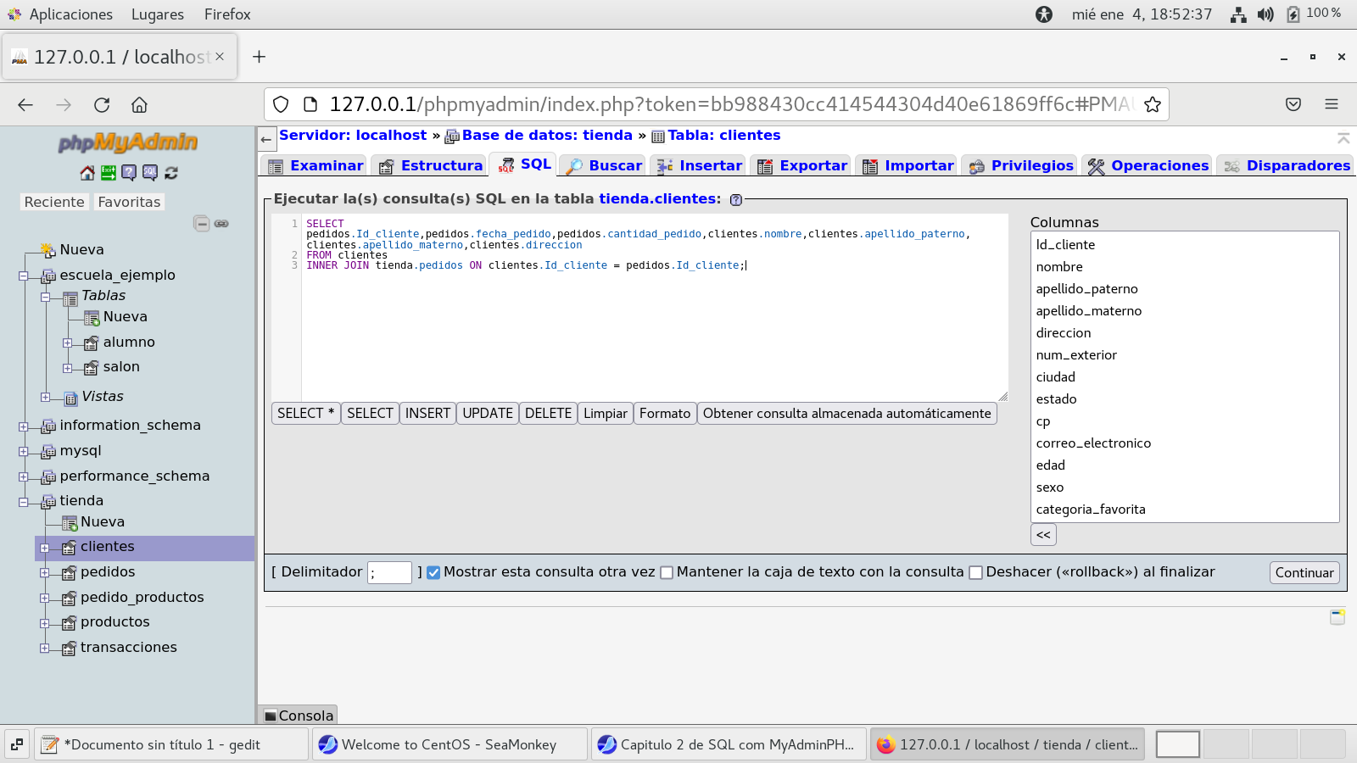Uncheck 'Mostrar esta consulta otra vez'
This screenshot has width=1357, height=763.
pyautogui.click(x=433, y=572)
